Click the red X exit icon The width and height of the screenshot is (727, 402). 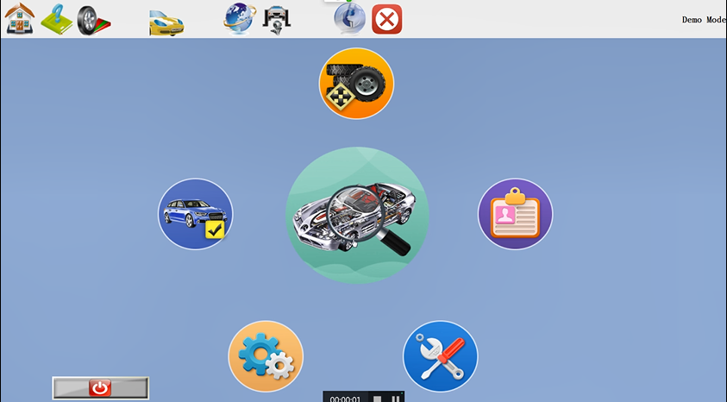pyautogui.click(x=386, y=20)
